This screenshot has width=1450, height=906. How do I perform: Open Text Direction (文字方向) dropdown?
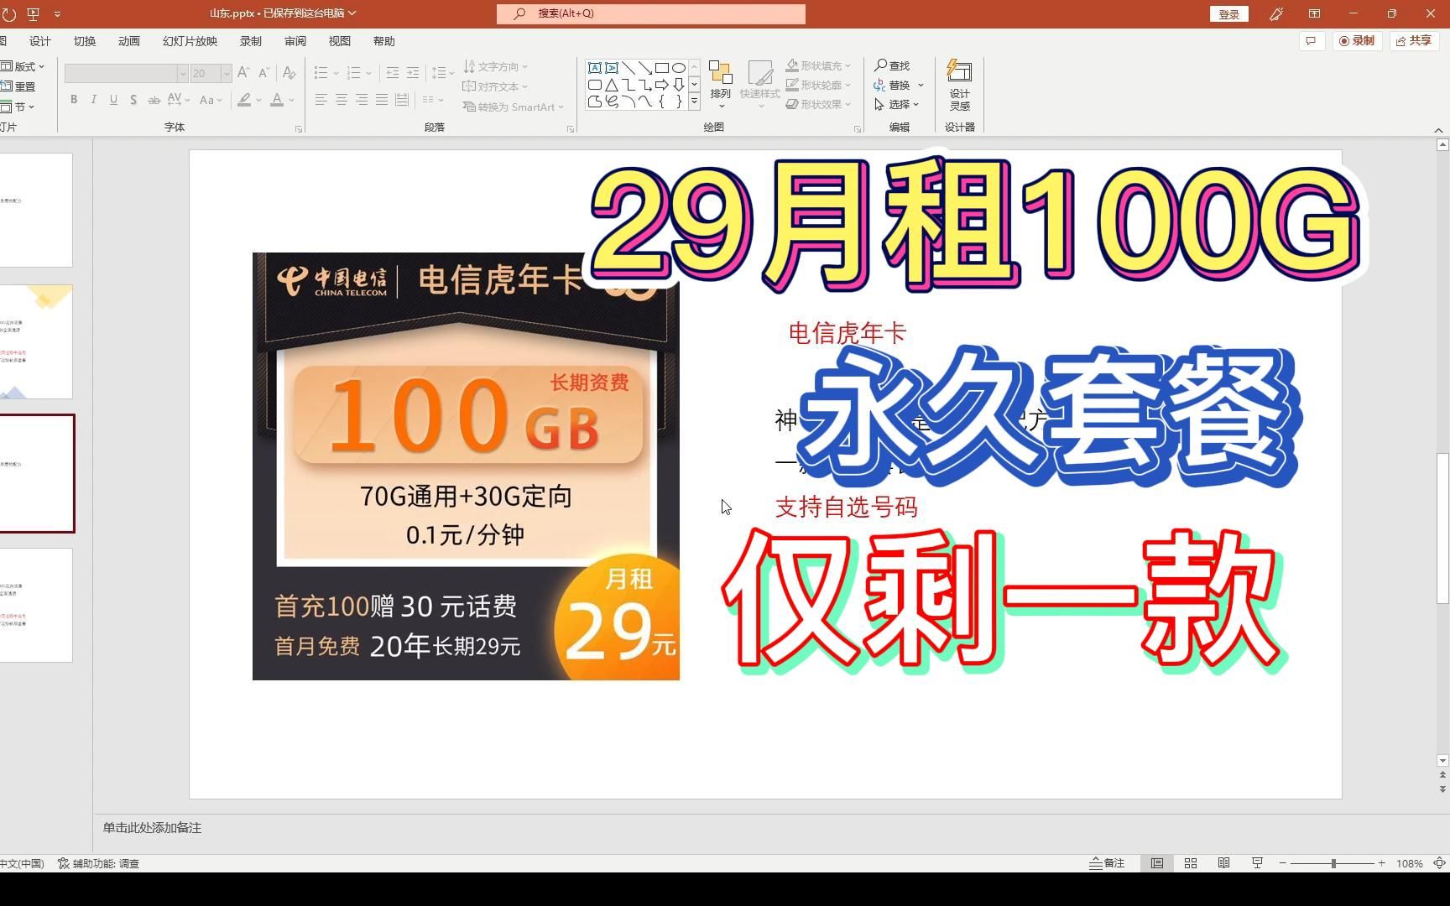495,66
